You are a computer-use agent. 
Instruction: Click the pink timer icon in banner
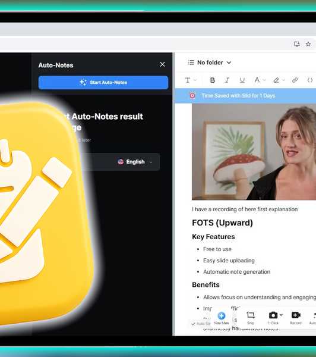click(x=192, y=96)
